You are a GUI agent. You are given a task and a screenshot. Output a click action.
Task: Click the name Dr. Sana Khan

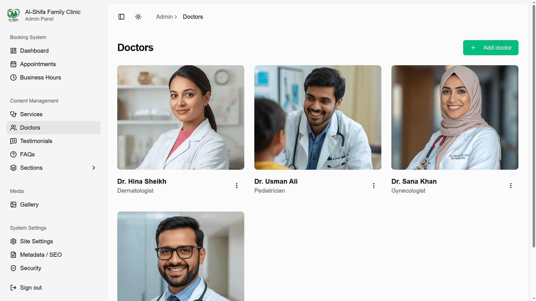pos(414,181)
